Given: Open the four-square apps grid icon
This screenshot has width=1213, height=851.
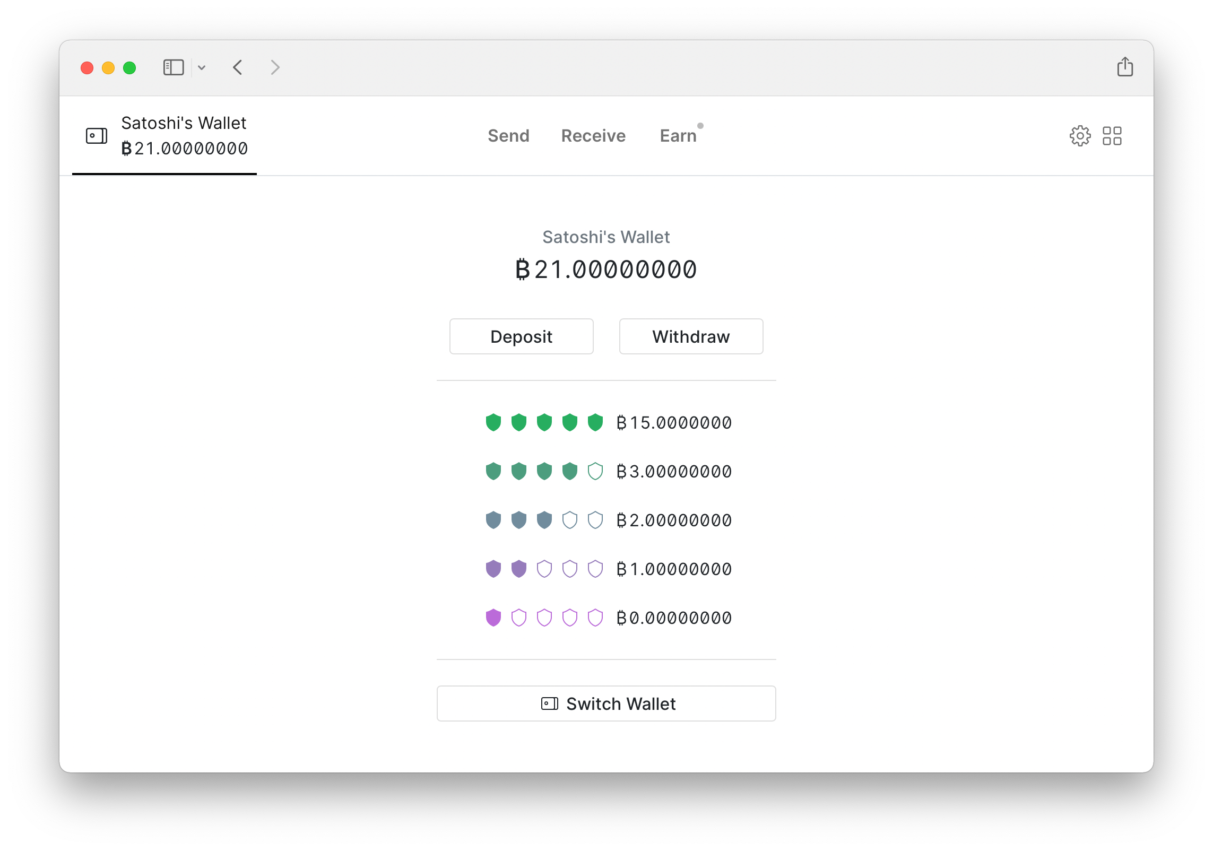Looking at the screenshot, I should (1112, 136).
